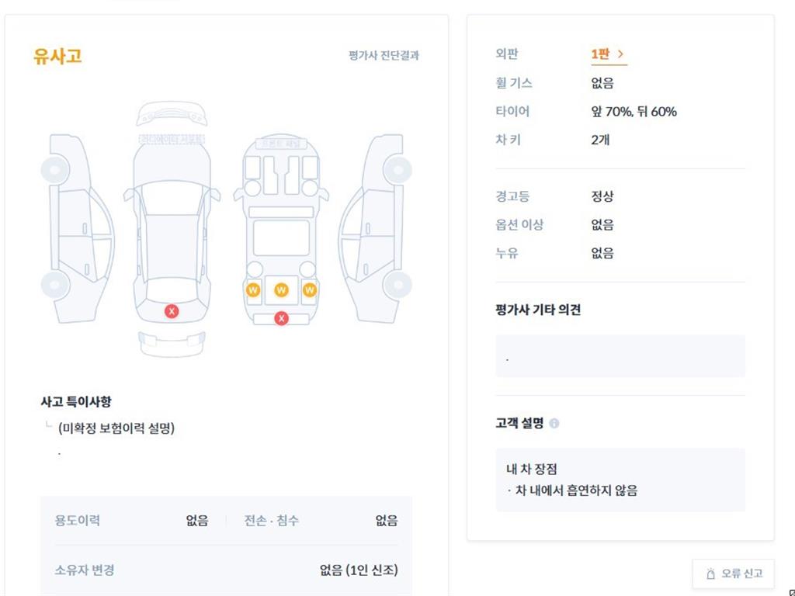This screenshot has height=596, width=795.
Task: Click the 평가사 진단결과 label
Action: (385, 56)
